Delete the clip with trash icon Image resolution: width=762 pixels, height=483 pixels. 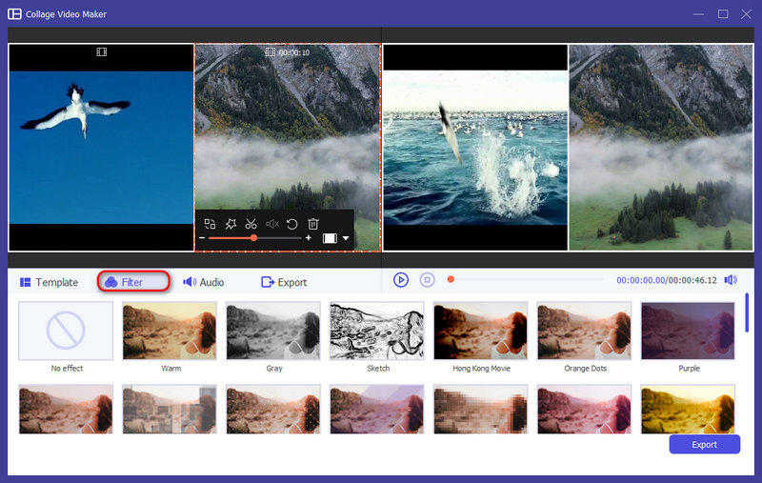[x=312, y=224]
